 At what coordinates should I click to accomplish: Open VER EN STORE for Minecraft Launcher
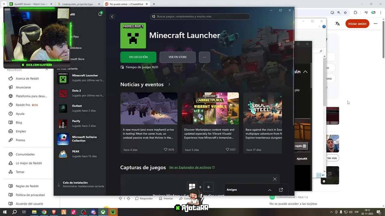(x=177, y=57)
